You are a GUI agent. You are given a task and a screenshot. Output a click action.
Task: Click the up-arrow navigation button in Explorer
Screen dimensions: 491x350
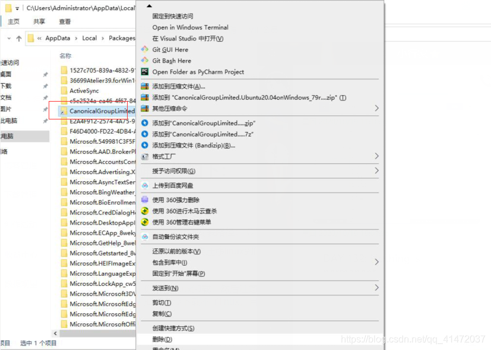tap(19, 38)
